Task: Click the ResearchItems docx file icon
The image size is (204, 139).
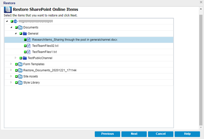Action: 29,40
